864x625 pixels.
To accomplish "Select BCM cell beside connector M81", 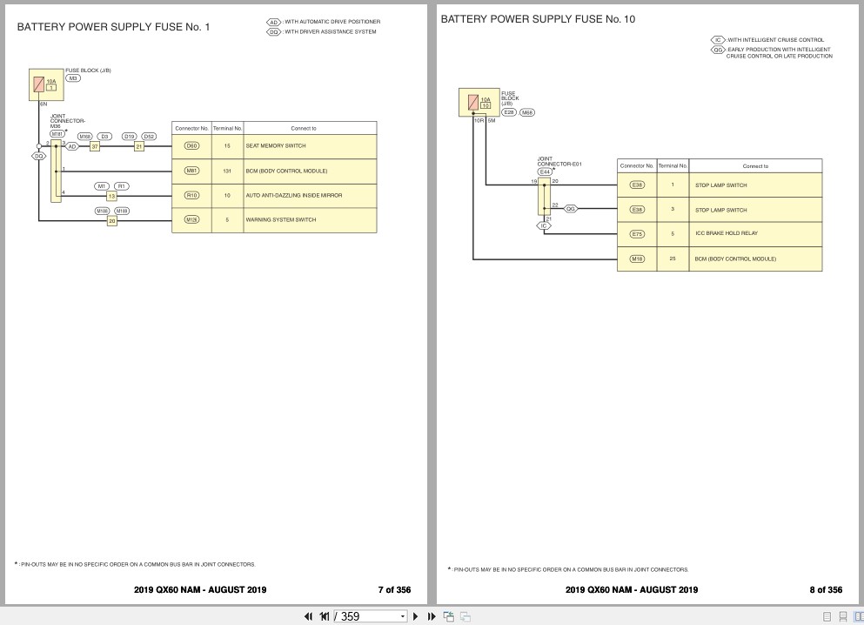I will (x=311, y=171).
